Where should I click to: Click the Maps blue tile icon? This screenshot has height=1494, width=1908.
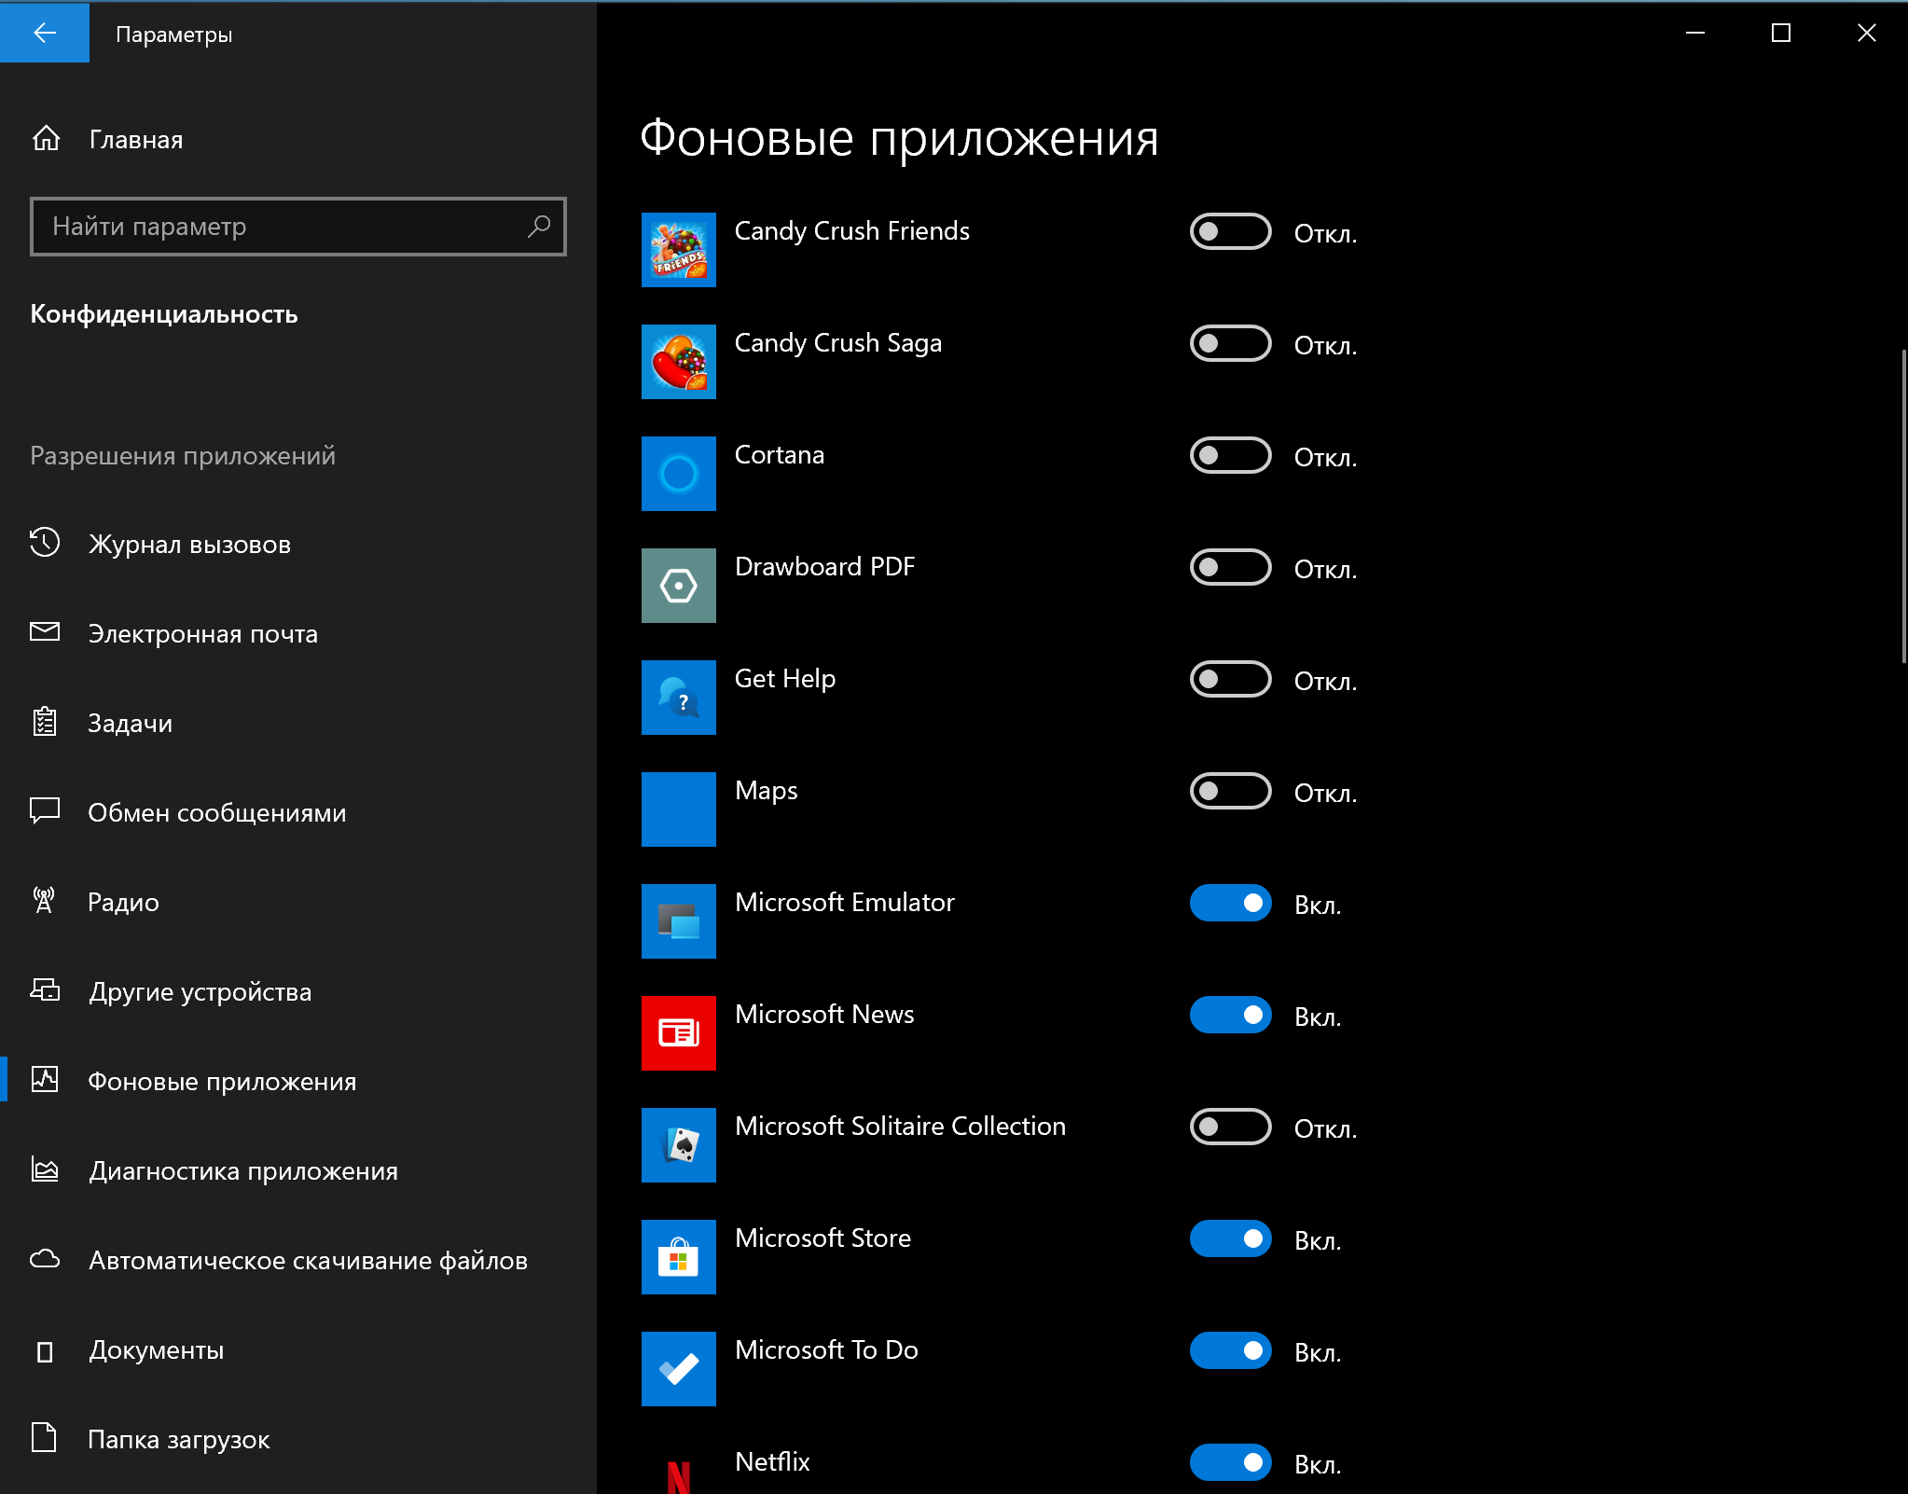coord(679,809)
